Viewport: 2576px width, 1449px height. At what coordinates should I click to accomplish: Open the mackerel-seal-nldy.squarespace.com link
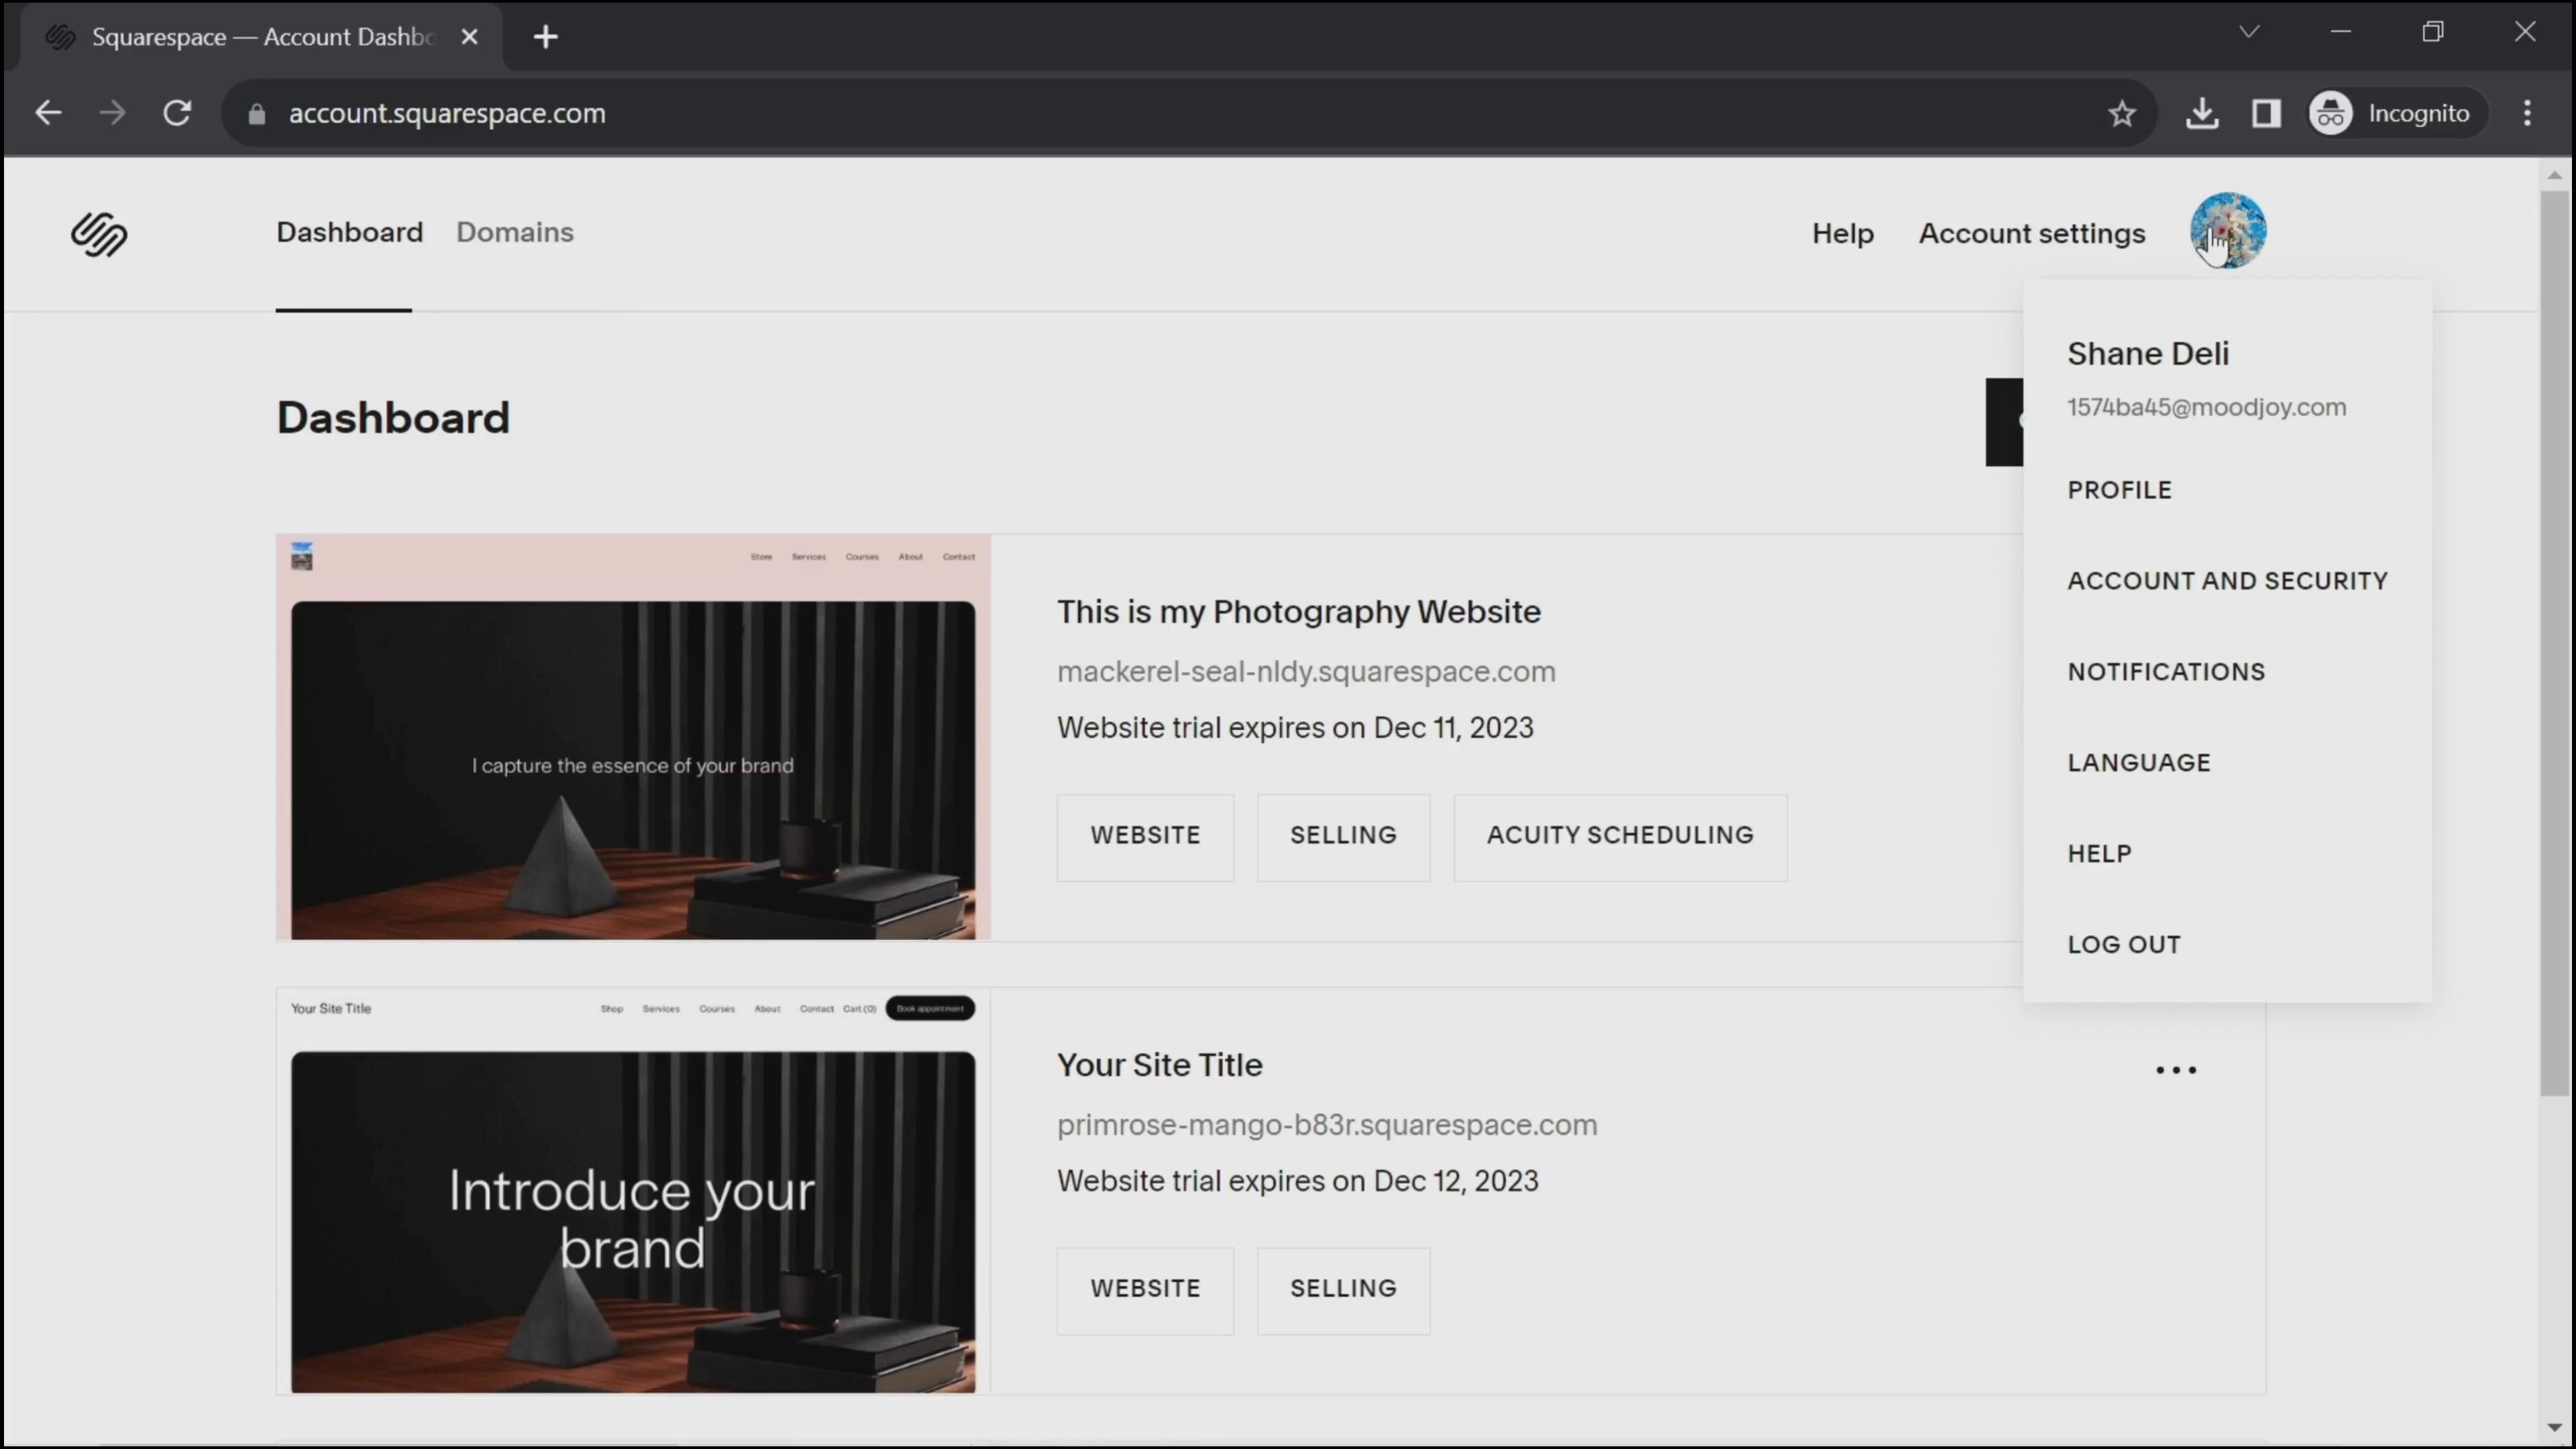pos(1305,672)
